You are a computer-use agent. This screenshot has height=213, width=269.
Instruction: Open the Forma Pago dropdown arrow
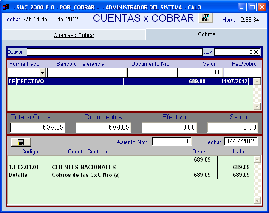(x=42, y=73)
